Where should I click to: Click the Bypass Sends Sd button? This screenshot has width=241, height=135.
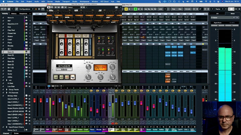pos(155,9)
